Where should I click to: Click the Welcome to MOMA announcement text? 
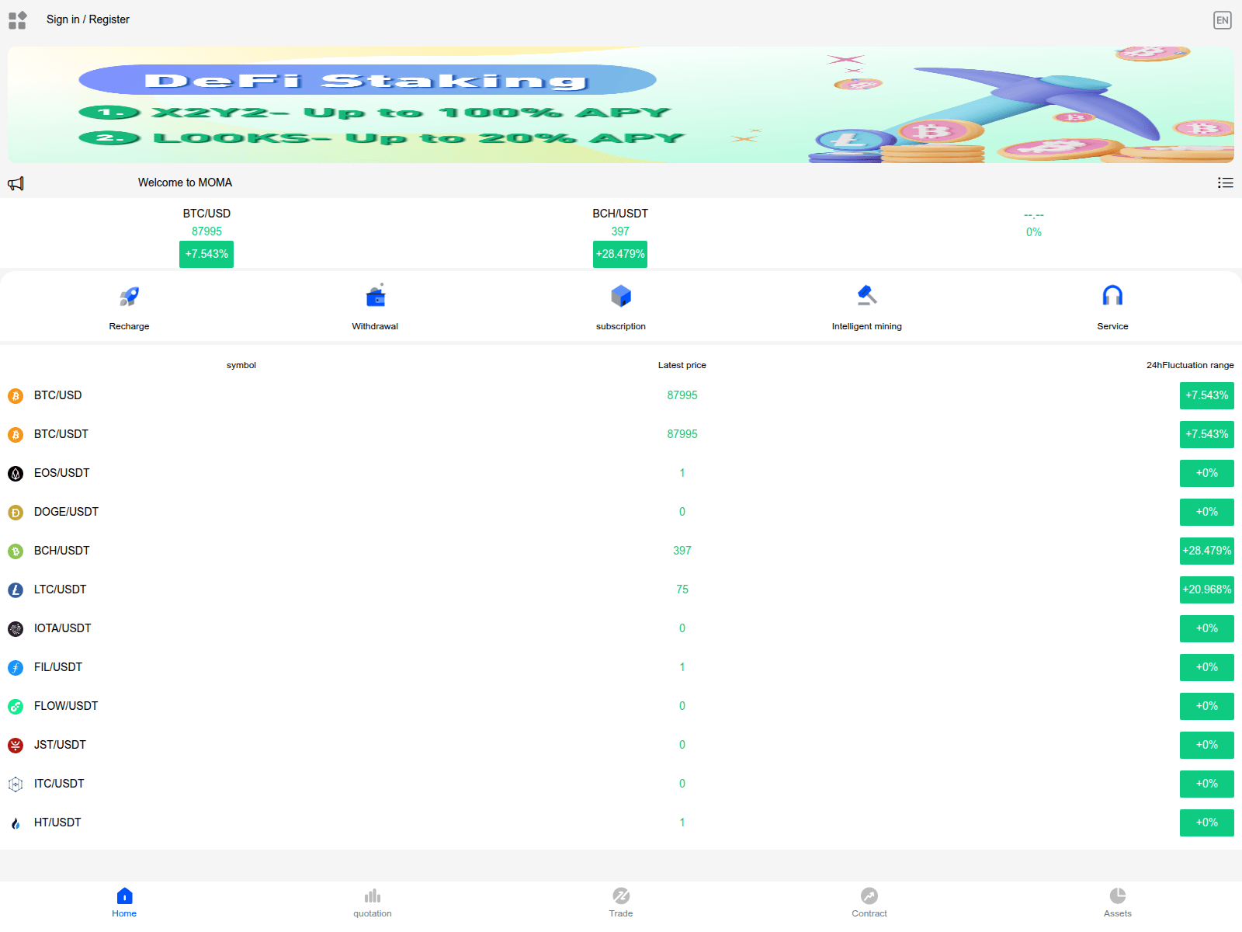[x=185, y=183]
